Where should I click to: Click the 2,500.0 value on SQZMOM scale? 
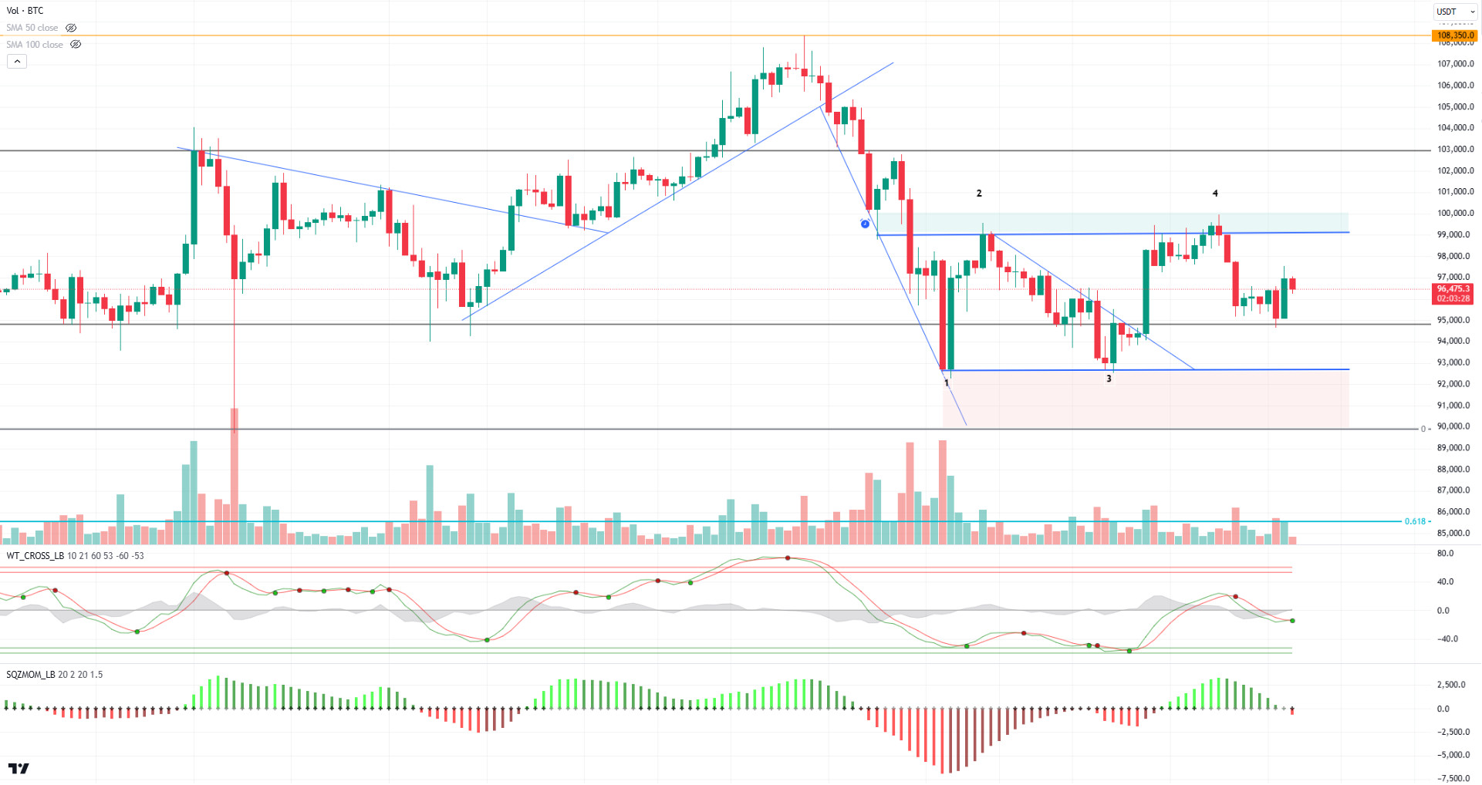point(1450,685)
